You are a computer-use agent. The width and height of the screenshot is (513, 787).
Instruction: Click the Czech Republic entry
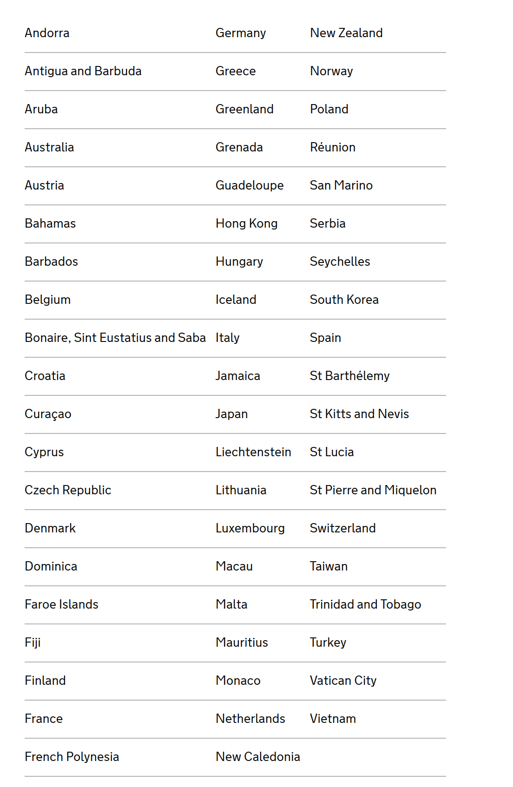(68, 490)
